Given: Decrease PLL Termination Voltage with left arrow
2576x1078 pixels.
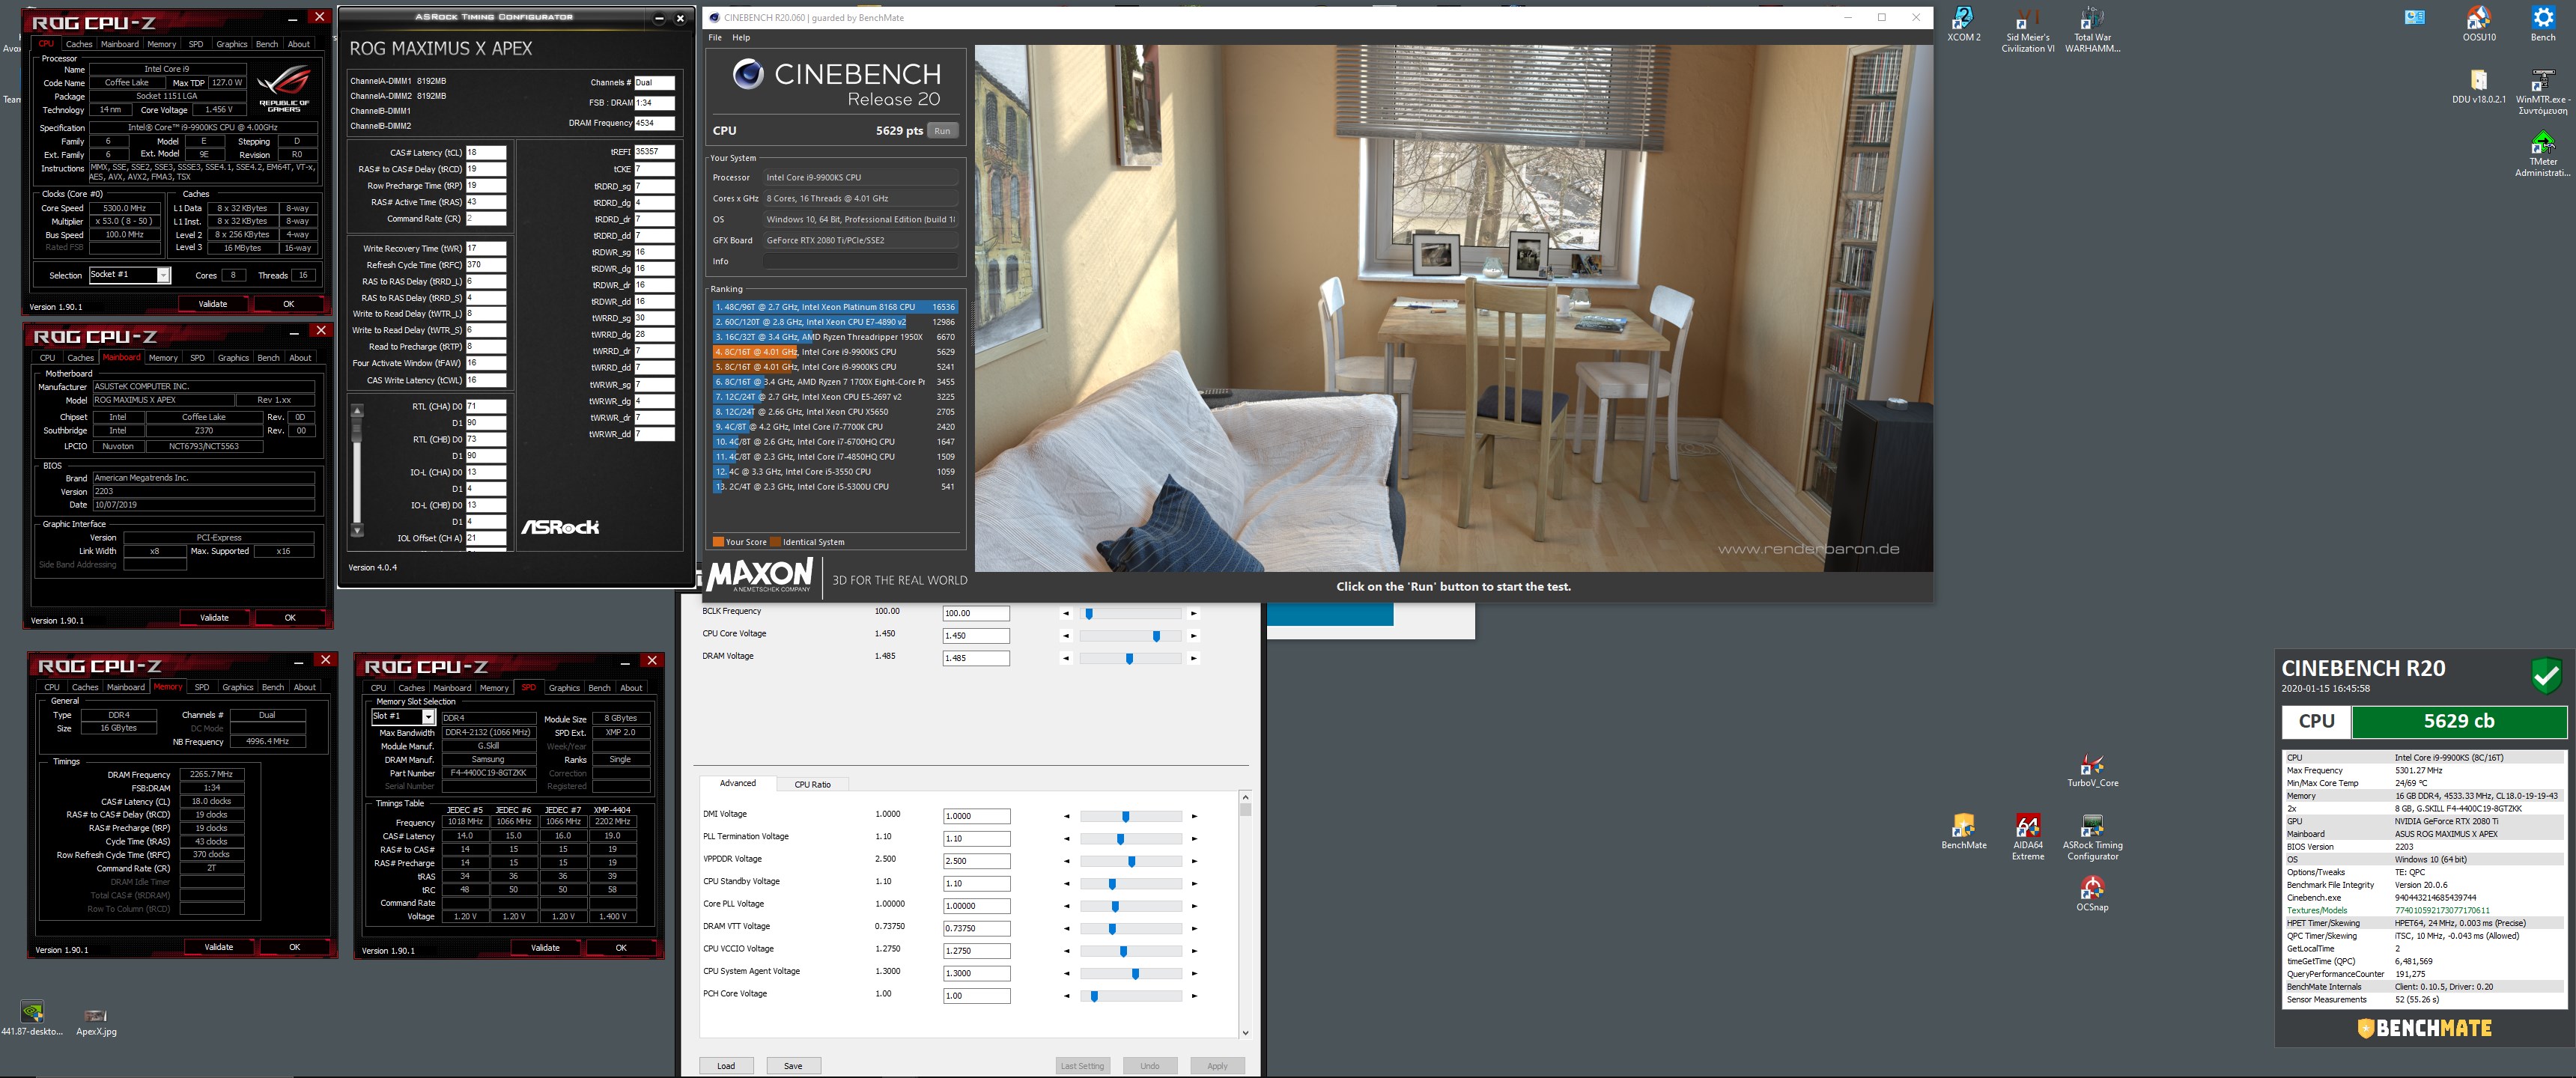Looking at the screenshot, I should [1066, 839].
